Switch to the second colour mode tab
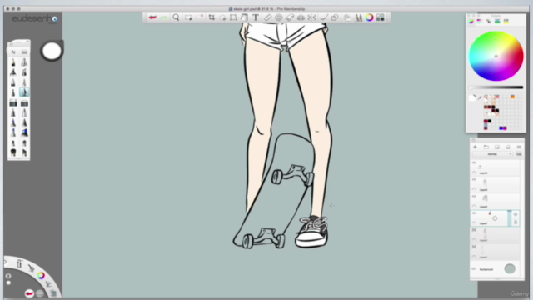Viewport: 533px width, 300px height. (480, 22)
